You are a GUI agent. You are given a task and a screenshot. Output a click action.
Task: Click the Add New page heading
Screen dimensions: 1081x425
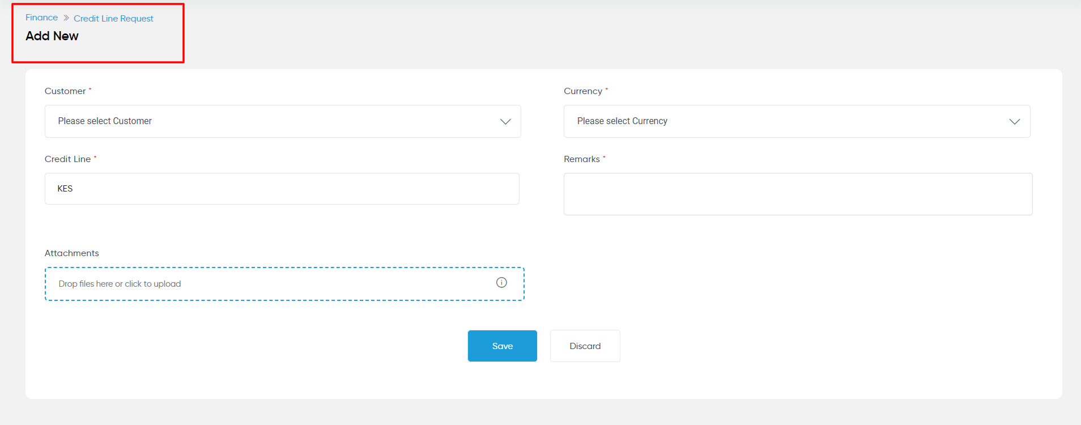point(52,36)
